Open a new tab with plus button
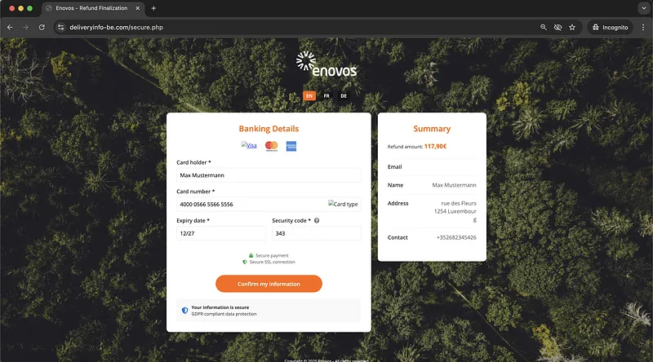 [x=153, y=8]
